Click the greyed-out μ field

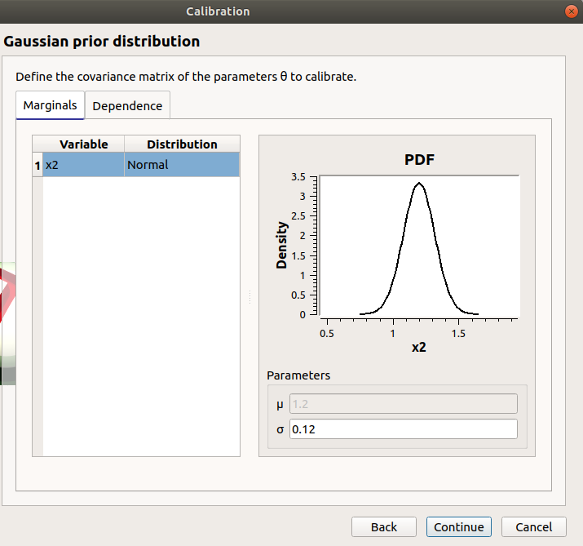(403, 404)
